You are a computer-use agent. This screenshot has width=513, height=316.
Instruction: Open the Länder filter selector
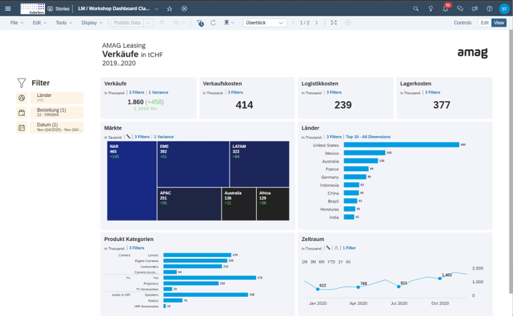tap(57, 98)
